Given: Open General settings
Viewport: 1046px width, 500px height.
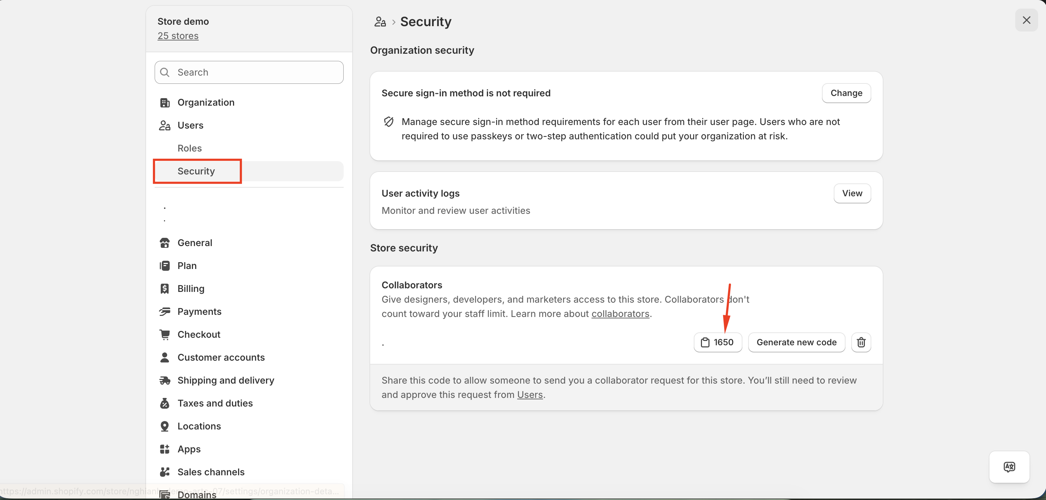Looking at the screenshot, I should pos(249,243).
